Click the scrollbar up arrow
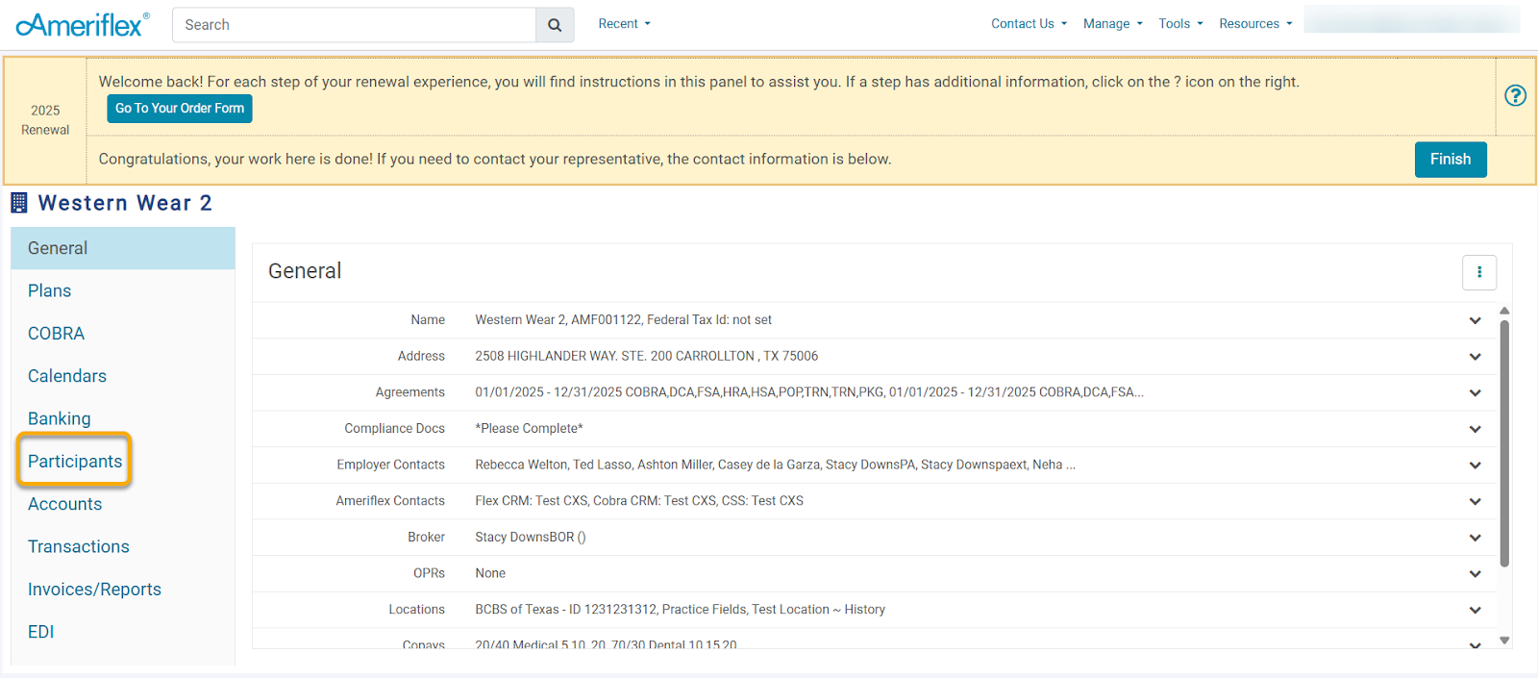 pos(1504,311)
